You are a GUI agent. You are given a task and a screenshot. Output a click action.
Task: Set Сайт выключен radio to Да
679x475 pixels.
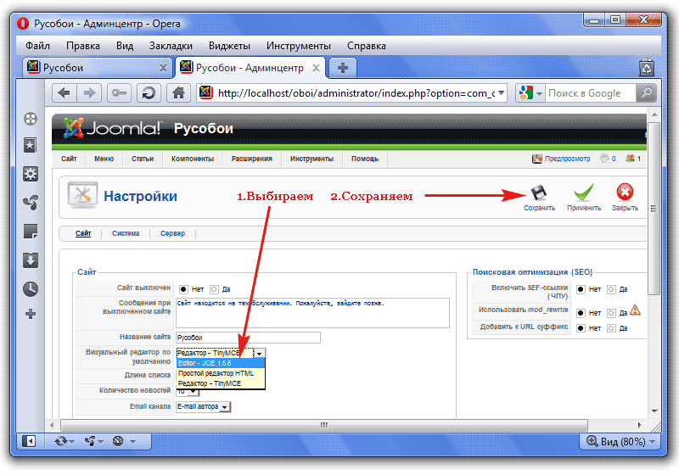pos(214,288)
